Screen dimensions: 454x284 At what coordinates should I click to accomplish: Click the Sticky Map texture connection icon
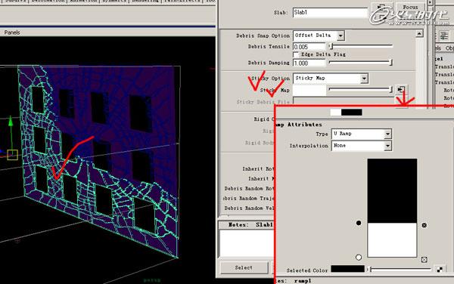click(402, 90)
